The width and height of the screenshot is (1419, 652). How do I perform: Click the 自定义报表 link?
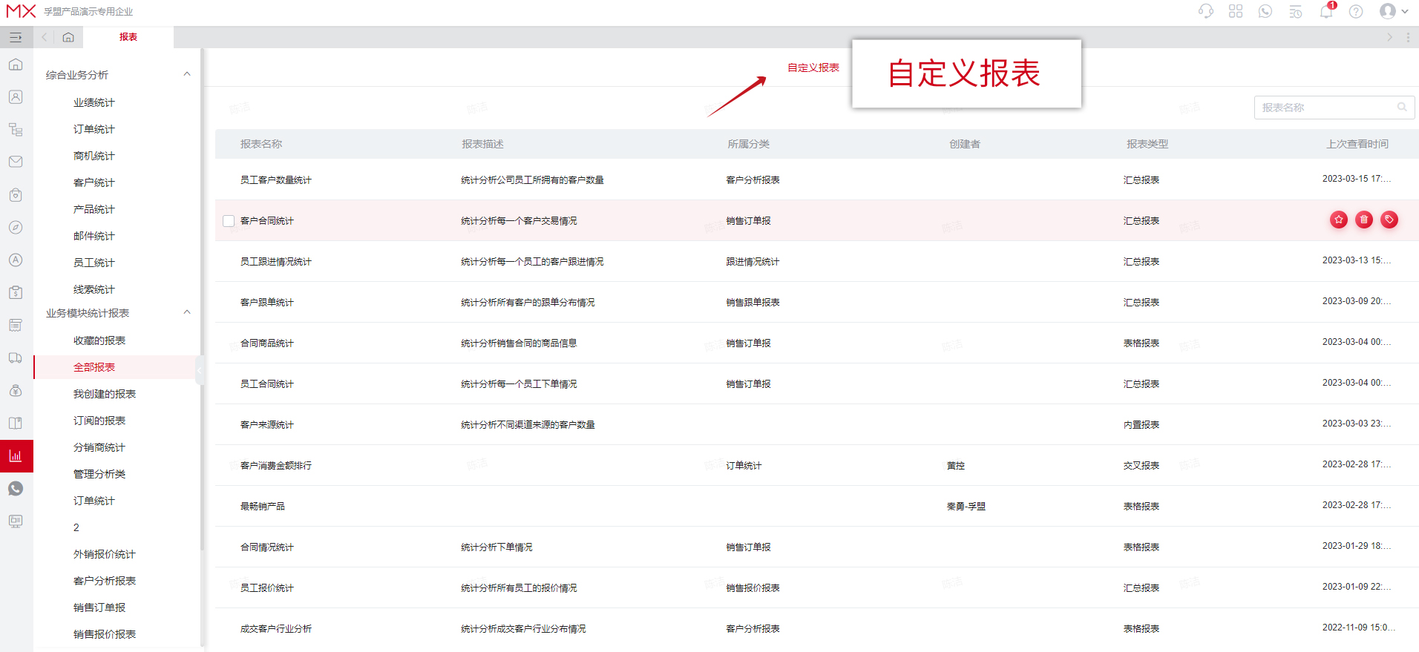click(813, 67)
